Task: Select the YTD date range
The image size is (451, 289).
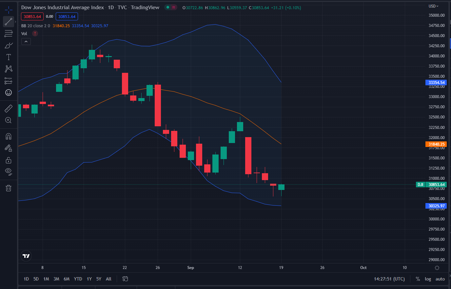Action: pyautogui.click(x=78, y=279)
